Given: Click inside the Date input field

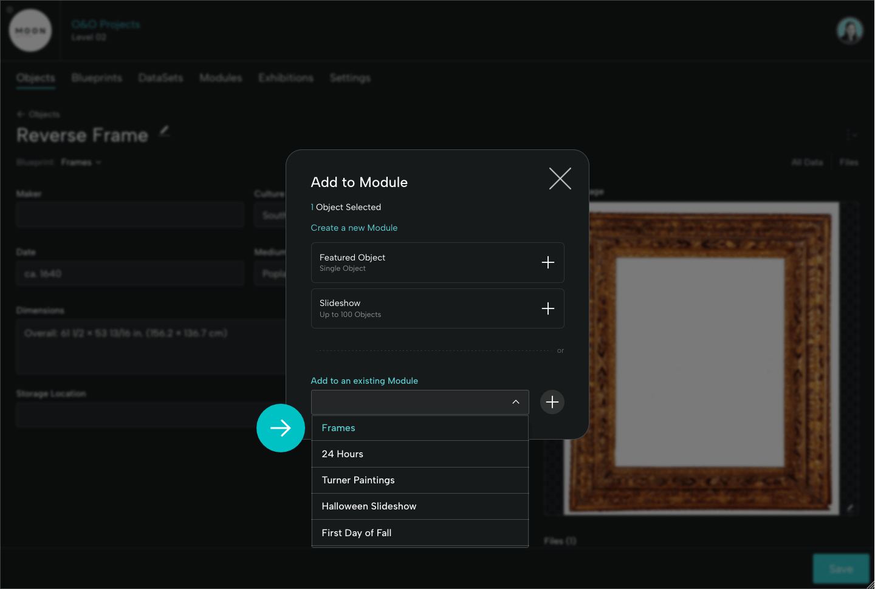Looking at the screenshot, I should point(130,273).
